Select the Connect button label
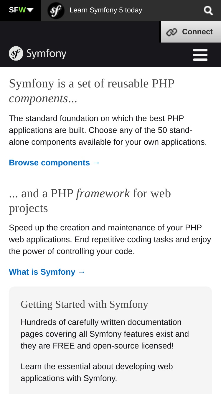221x394 pixels. point(197,32)
